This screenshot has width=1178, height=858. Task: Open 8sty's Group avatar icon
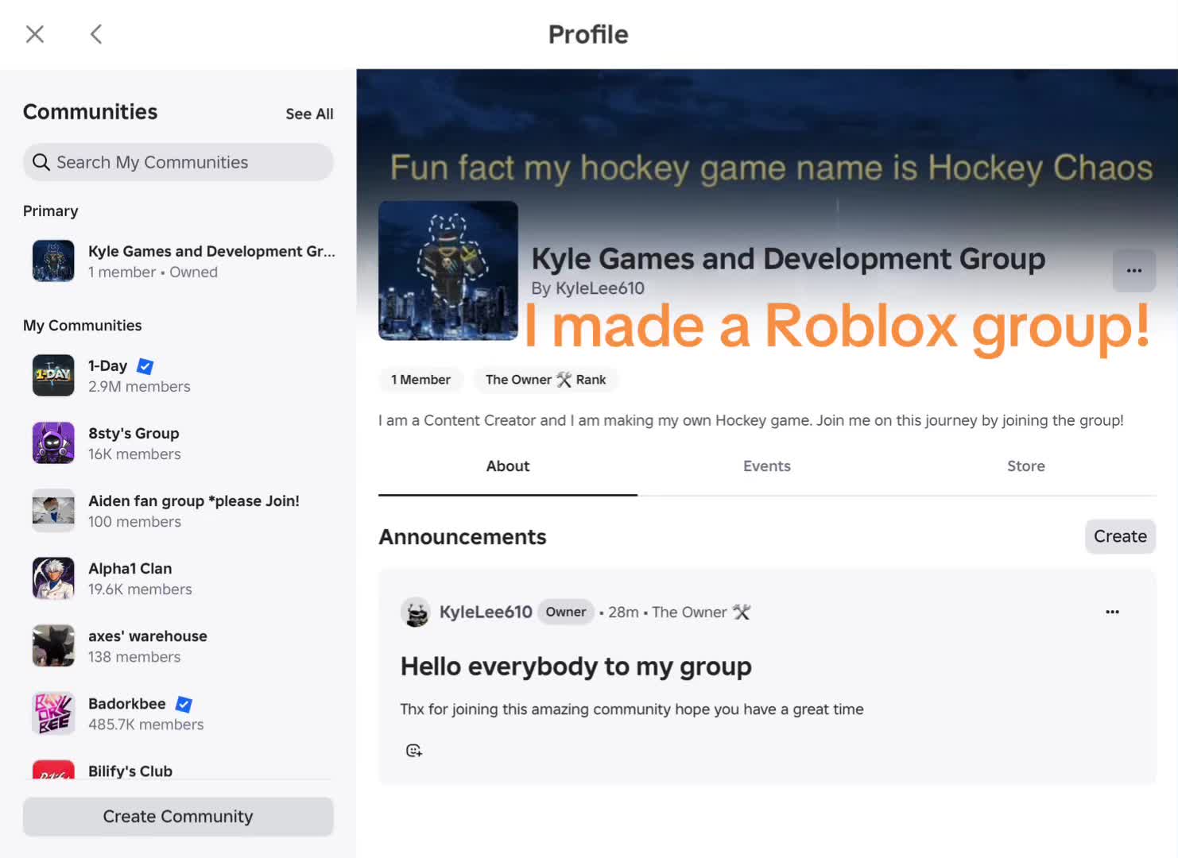click(x=53, y=443)
